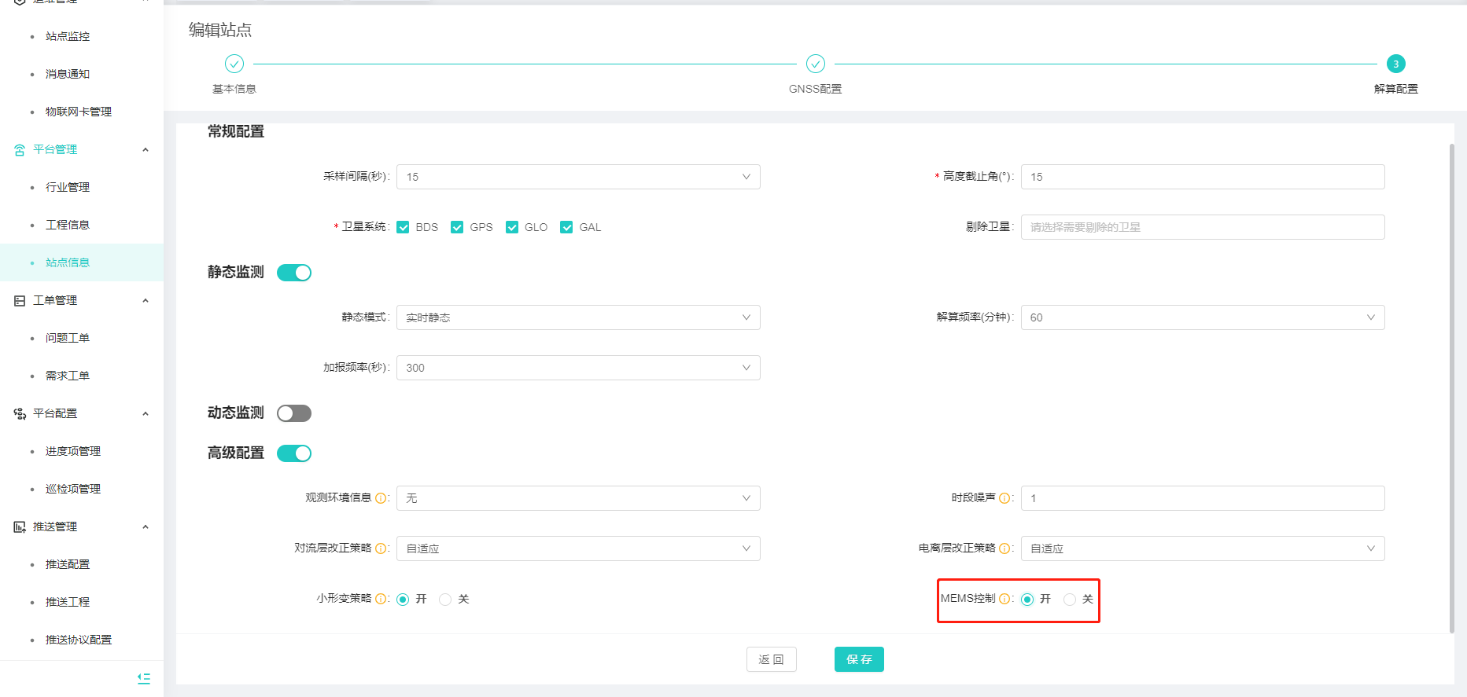The height and width of the screenshot is (697, 1467).
Task: Click the info icon next to 时段噪声
Action: (x=1004, y=498)
